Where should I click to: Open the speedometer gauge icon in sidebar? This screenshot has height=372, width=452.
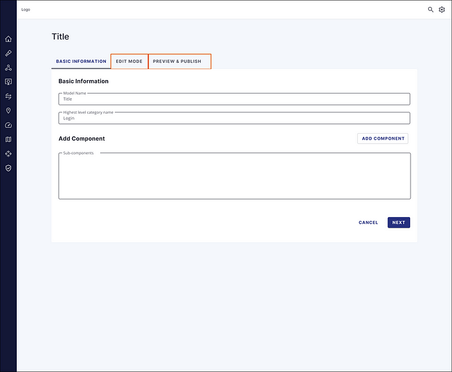pyautogui.click(x=8, y=125)
